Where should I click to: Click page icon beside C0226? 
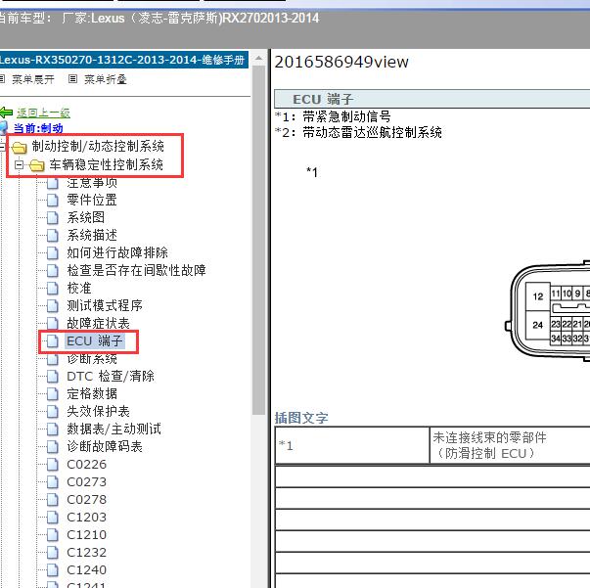click(x=53, y=465)
